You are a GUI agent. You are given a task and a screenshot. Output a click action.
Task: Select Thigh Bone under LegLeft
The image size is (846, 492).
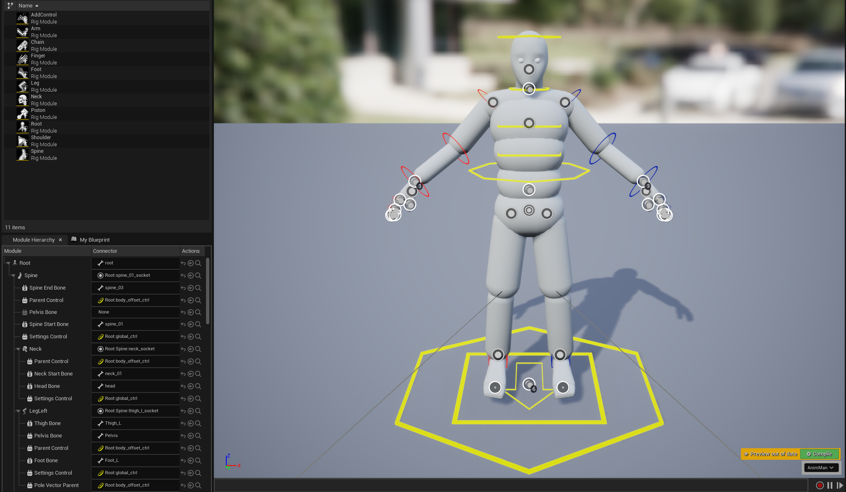coord(48,423)
